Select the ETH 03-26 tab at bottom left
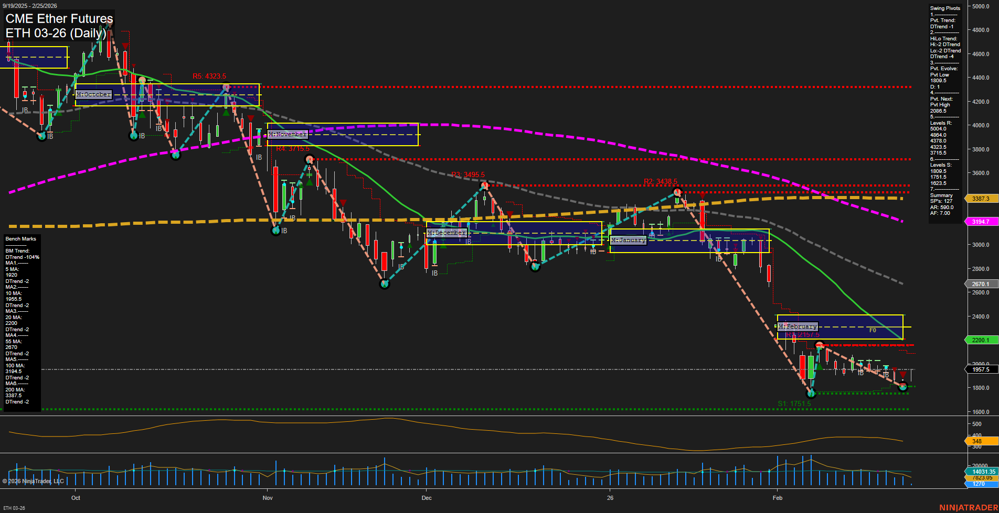The image size is (999, 513). (x=14, y=507)
